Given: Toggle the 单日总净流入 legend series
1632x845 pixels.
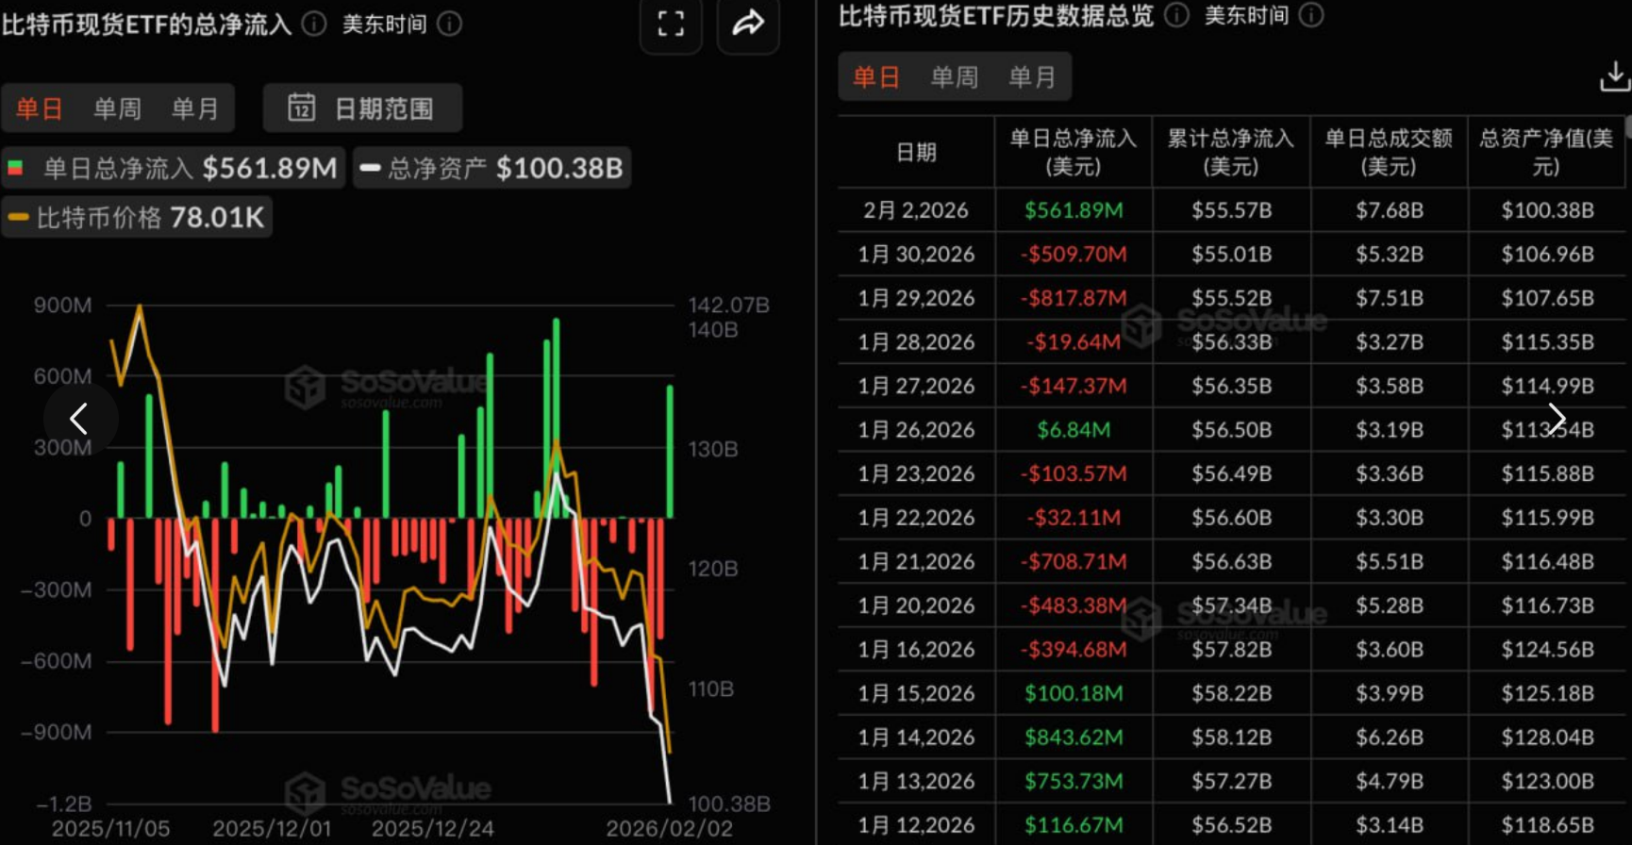Looking at the screenshot, I should (x=174, y=168).
